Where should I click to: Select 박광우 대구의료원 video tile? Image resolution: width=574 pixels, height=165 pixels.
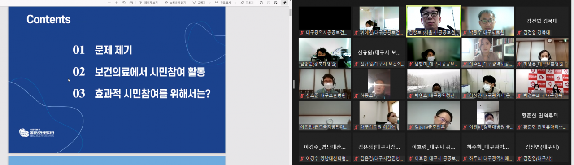point(487,21)
